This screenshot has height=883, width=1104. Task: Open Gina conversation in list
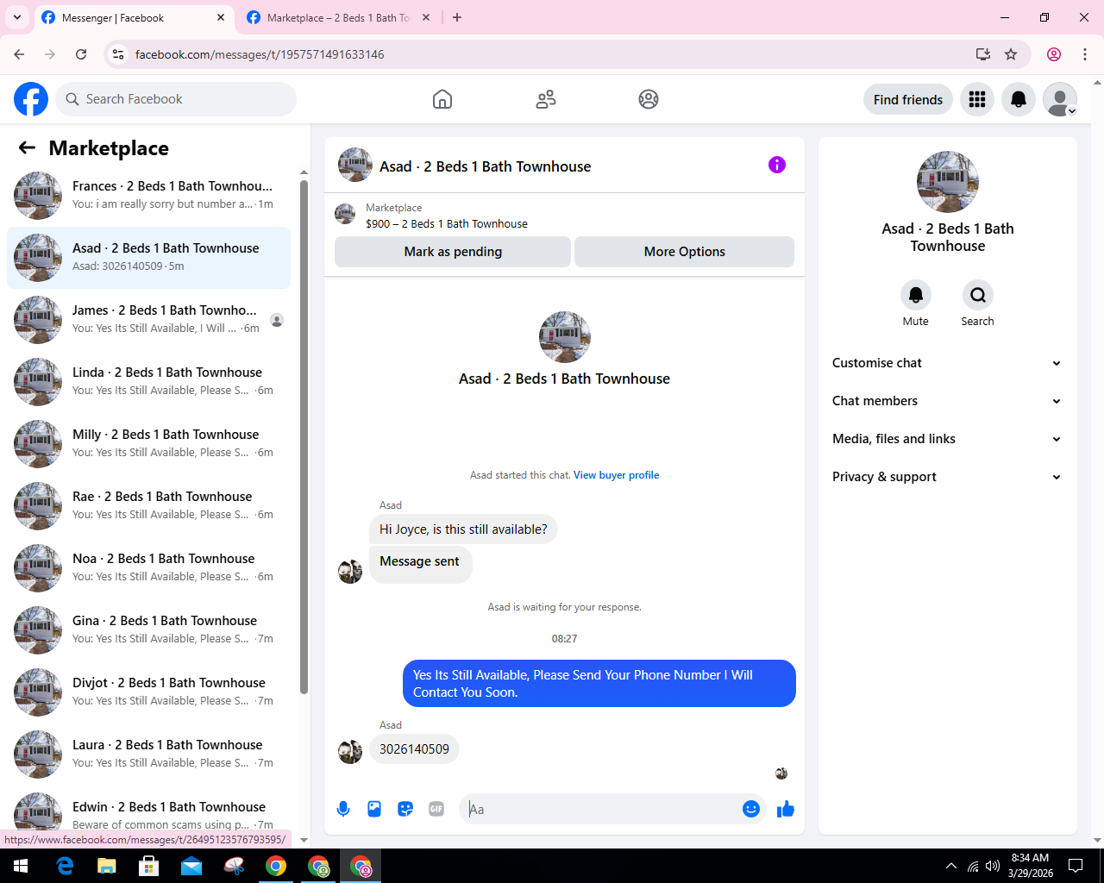click(x=148, y=630)
